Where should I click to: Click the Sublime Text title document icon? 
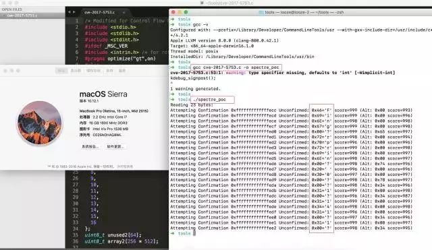[202, 3]
